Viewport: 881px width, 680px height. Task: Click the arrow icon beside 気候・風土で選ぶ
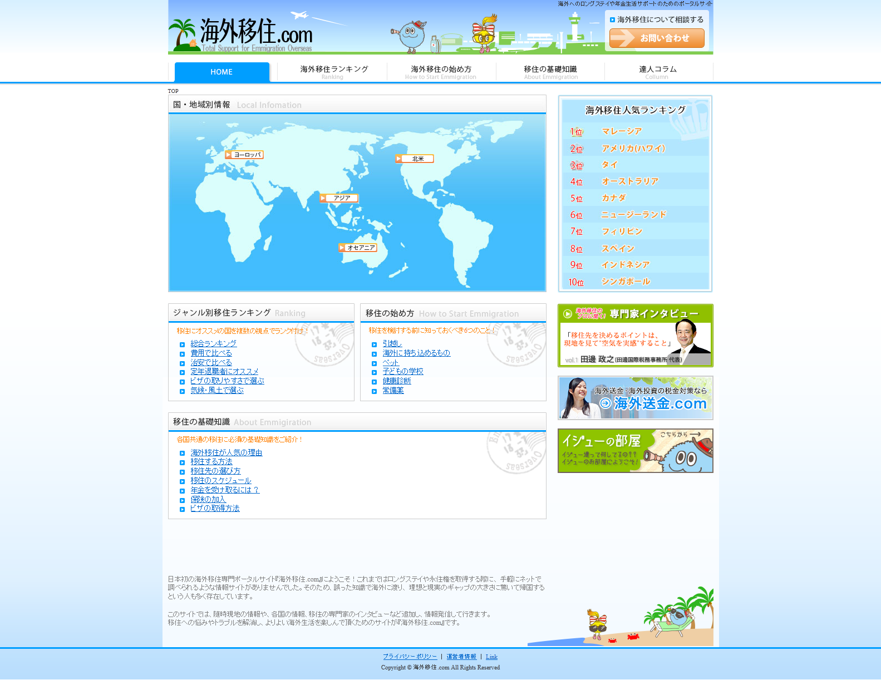click(x=182, y=391)
